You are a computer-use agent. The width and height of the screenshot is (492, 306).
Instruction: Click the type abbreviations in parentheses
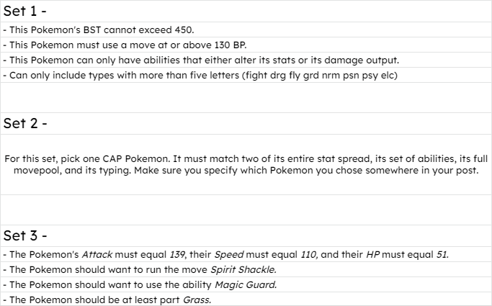[320, 76]
